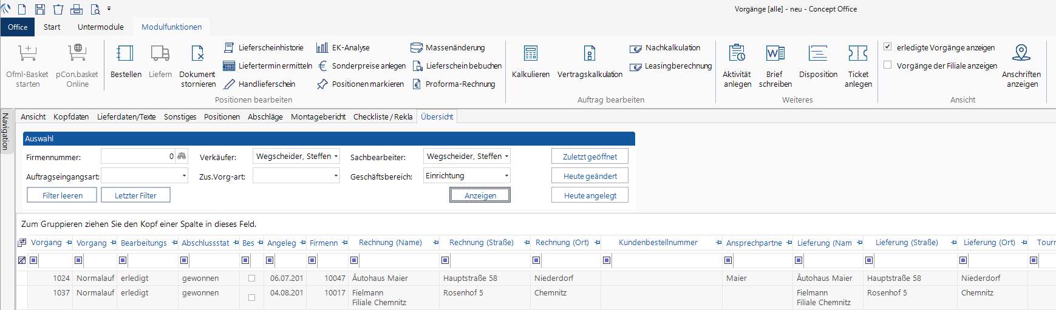Screen dimensions: 1056x310
Task: Go to the Kopfdaten tab
Action: pos(71,116)
